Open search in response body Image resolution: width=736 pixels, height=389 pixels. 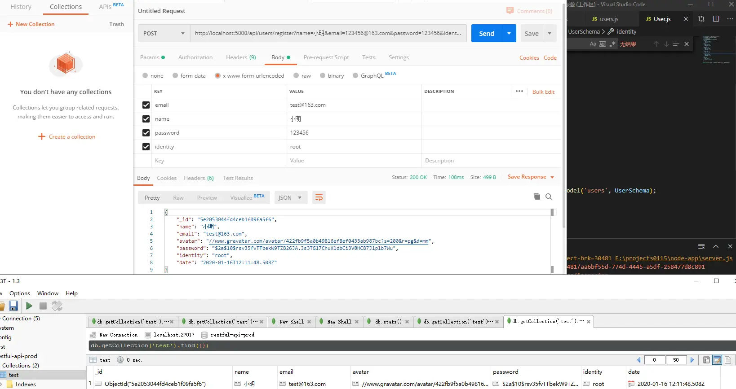click(549, 197)
